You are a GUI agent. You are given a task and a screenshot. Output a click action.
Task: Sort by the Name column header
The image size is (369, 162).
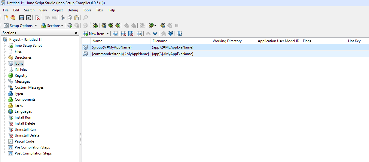[120, 41]
